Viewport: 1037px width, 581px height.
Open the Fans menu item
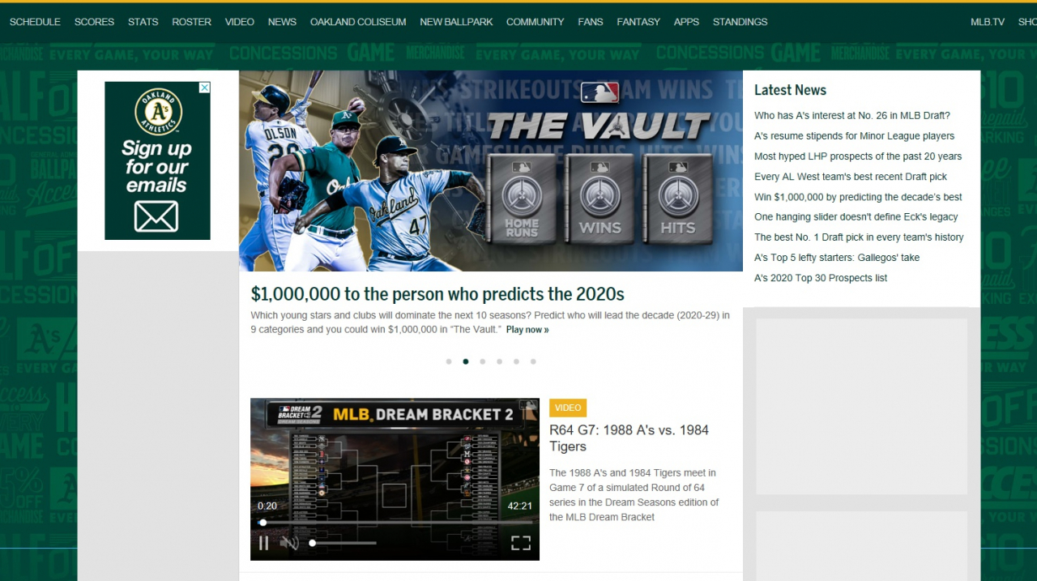click(591, 22)
